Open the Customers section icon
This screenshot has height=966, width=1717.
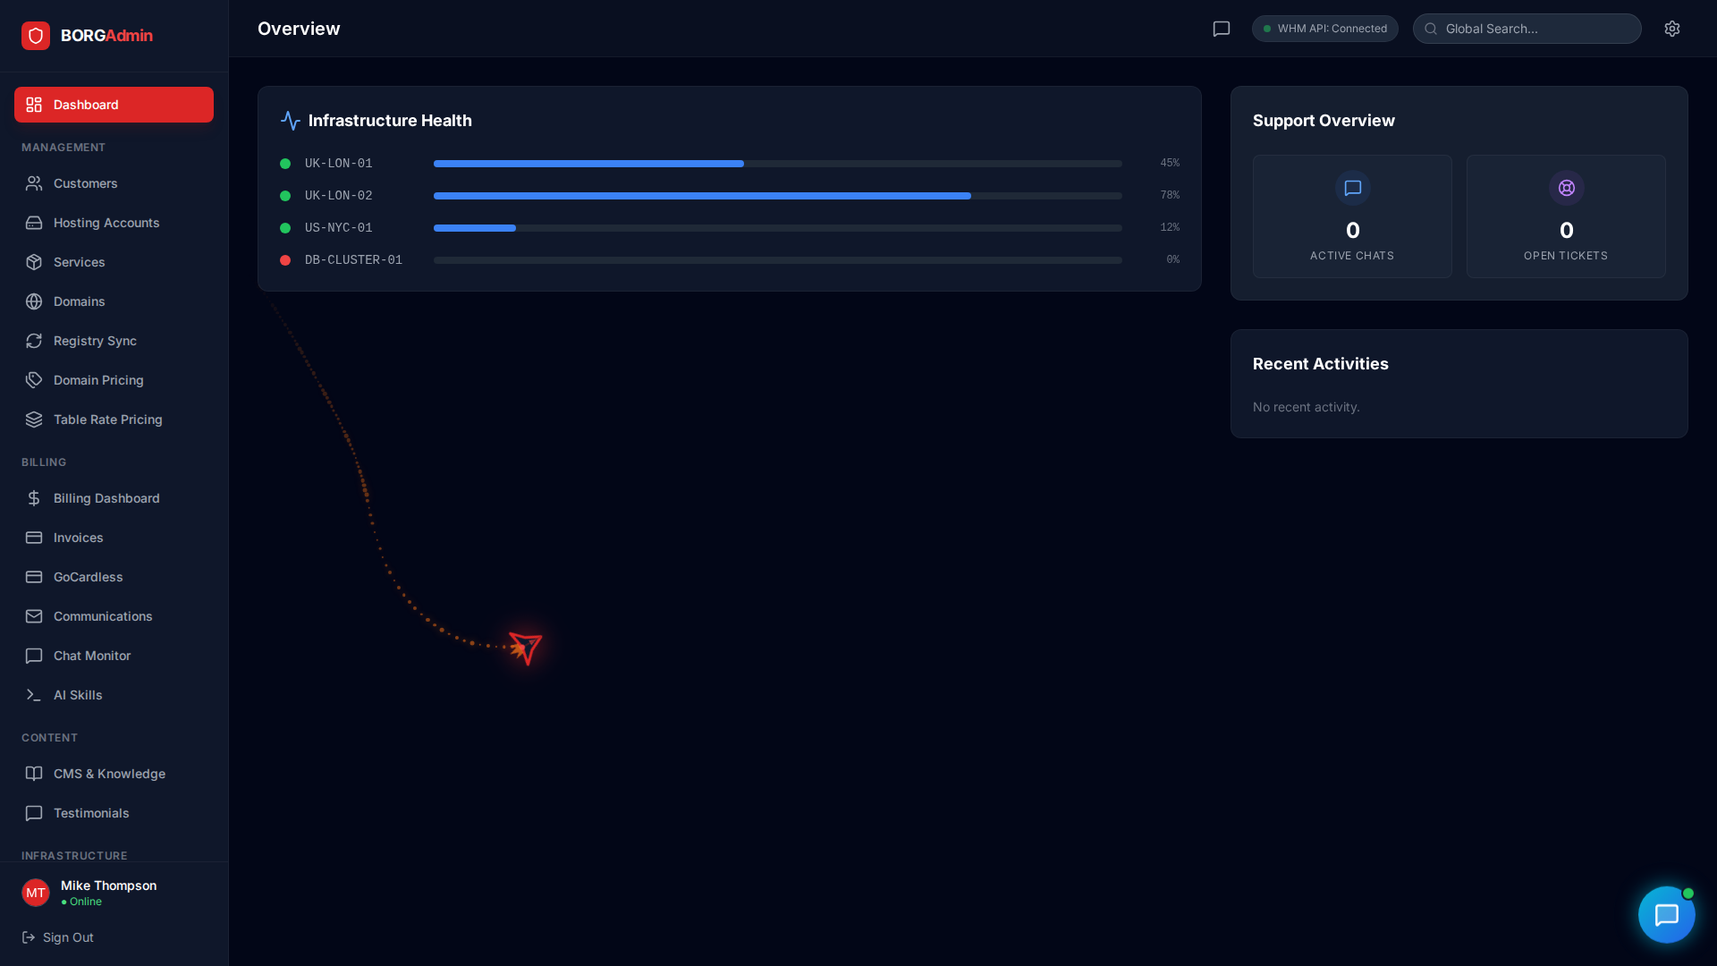point(34,183)
